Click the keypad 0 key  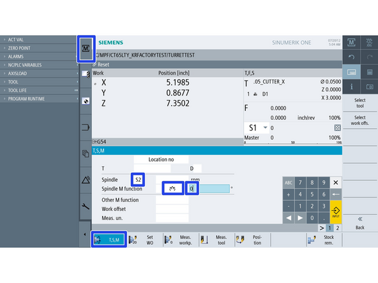[x=312, y=218]
